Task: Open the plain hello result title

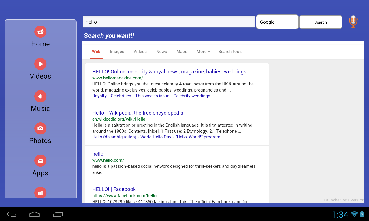Action: click(98, 154)
